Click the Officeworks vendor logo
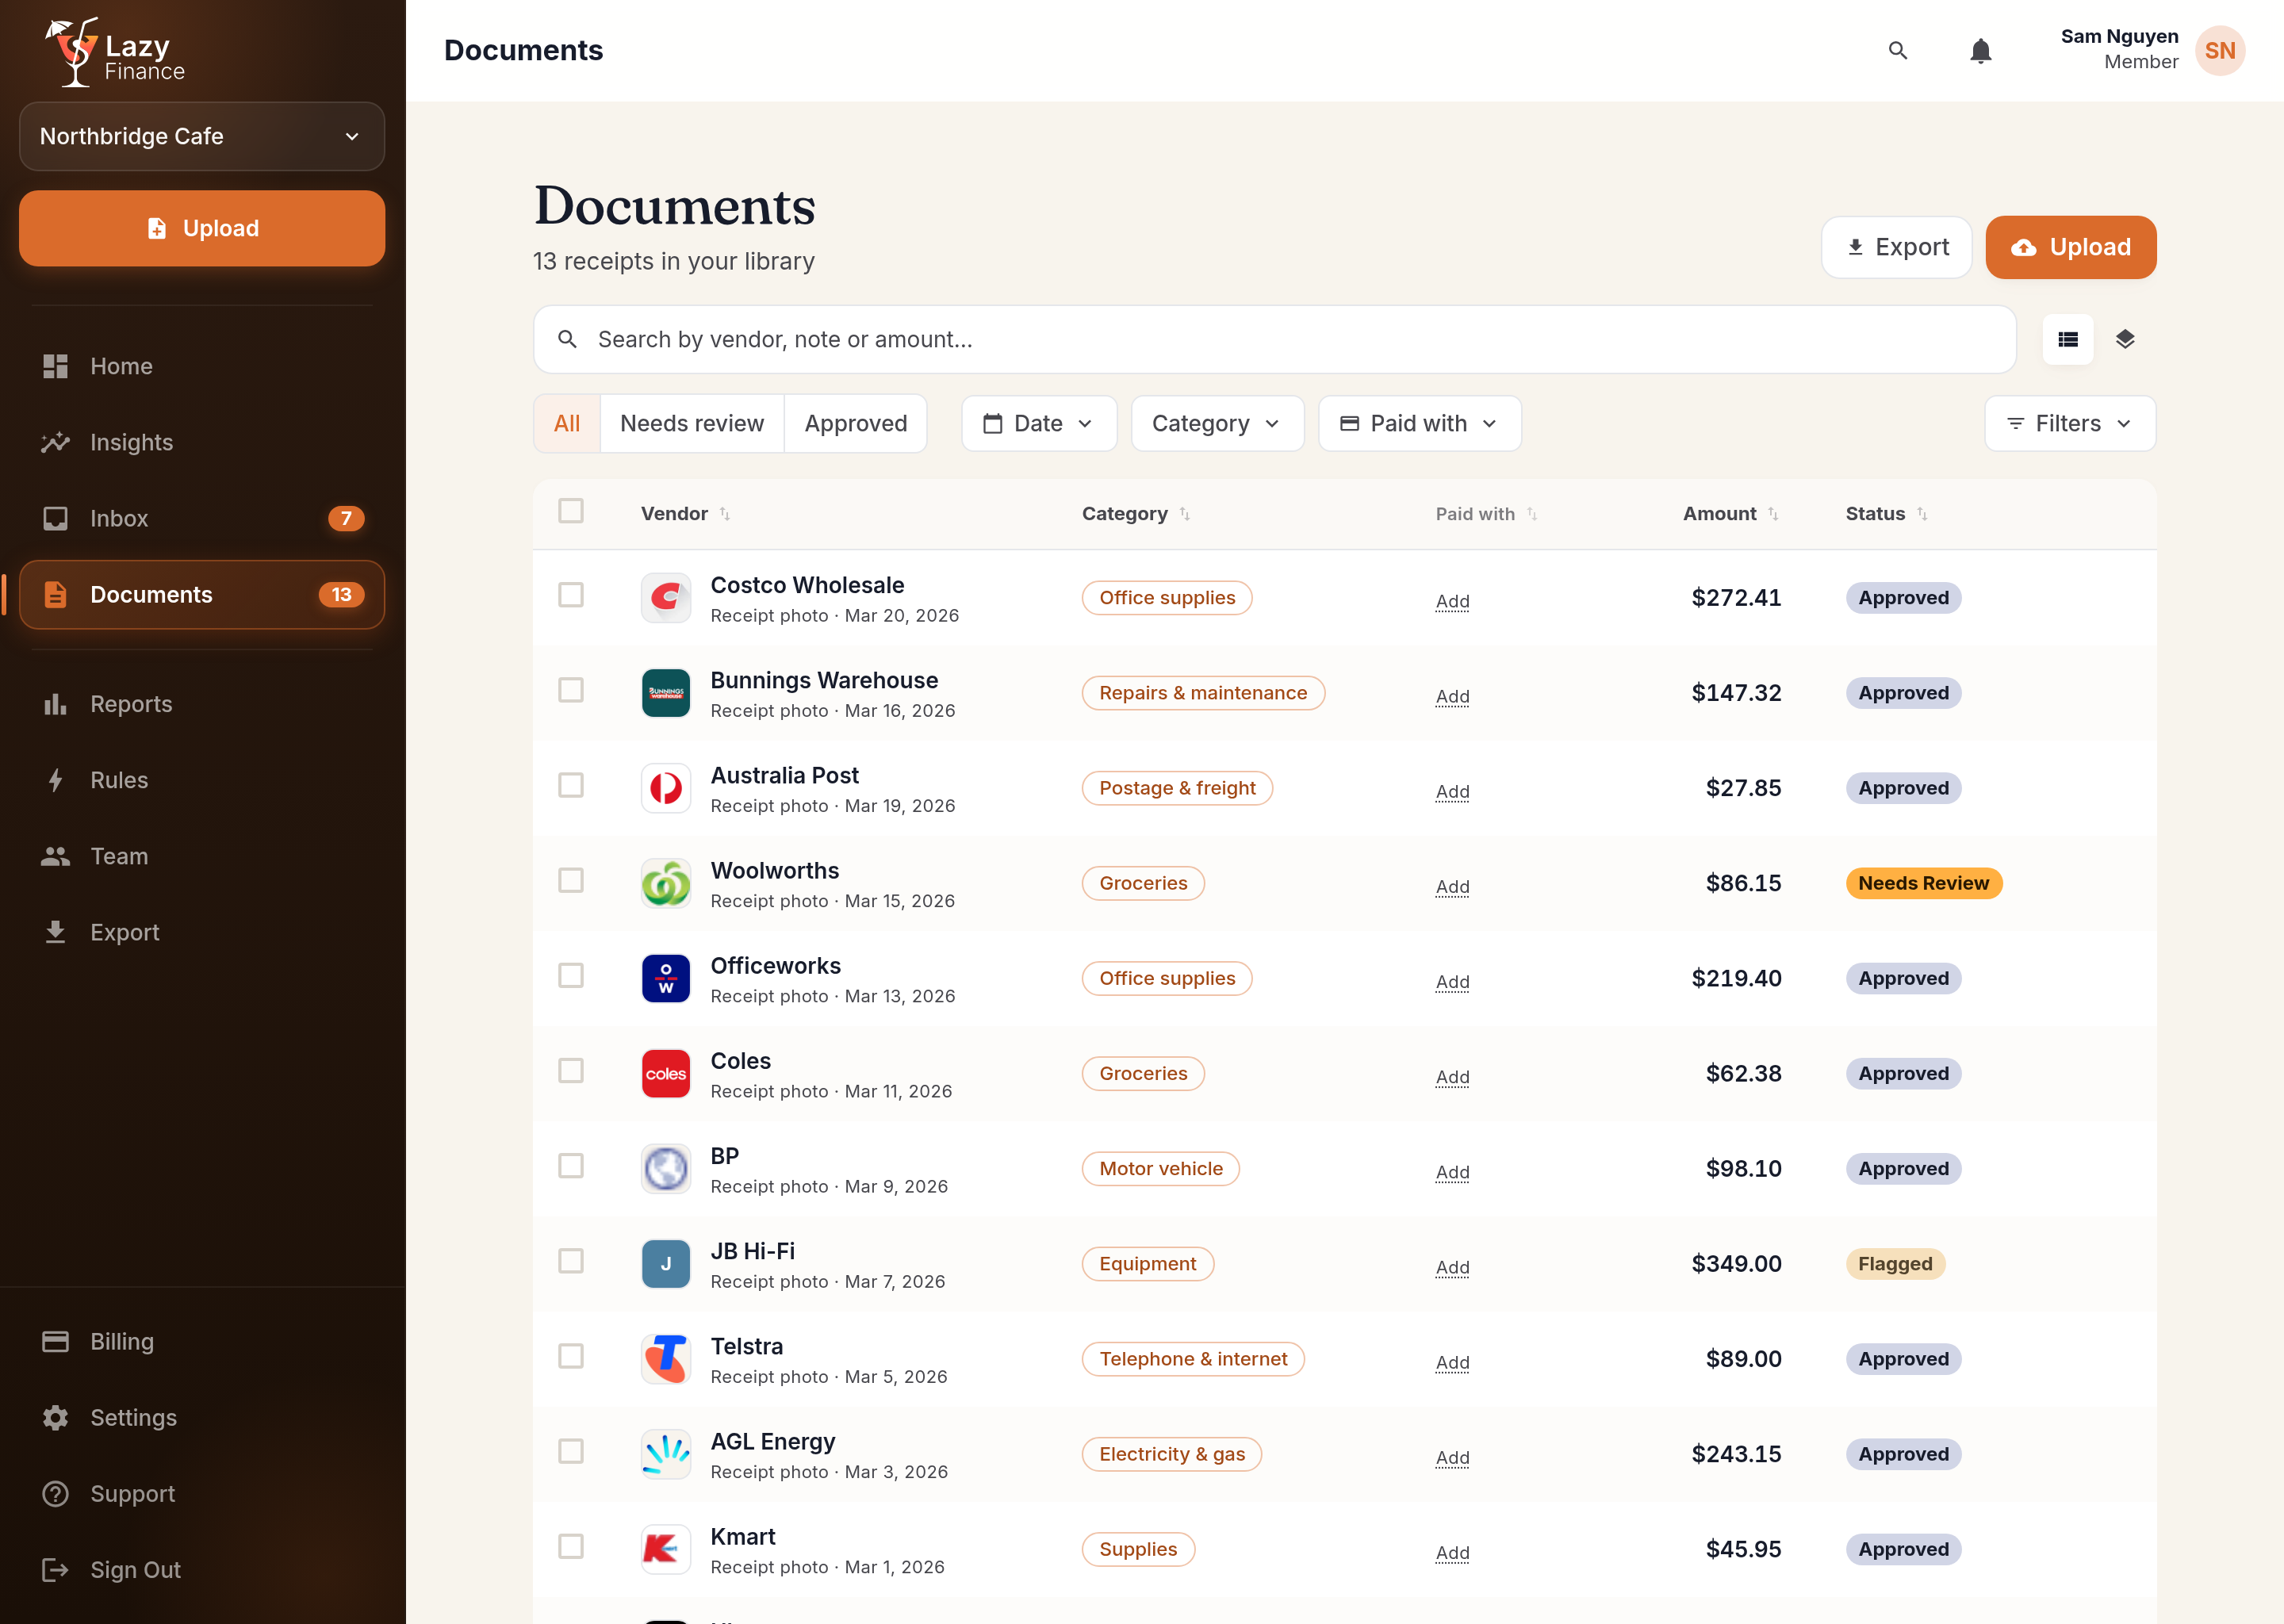Image resolution: width=2284 pixels, height=1624 pixels. 665,978
